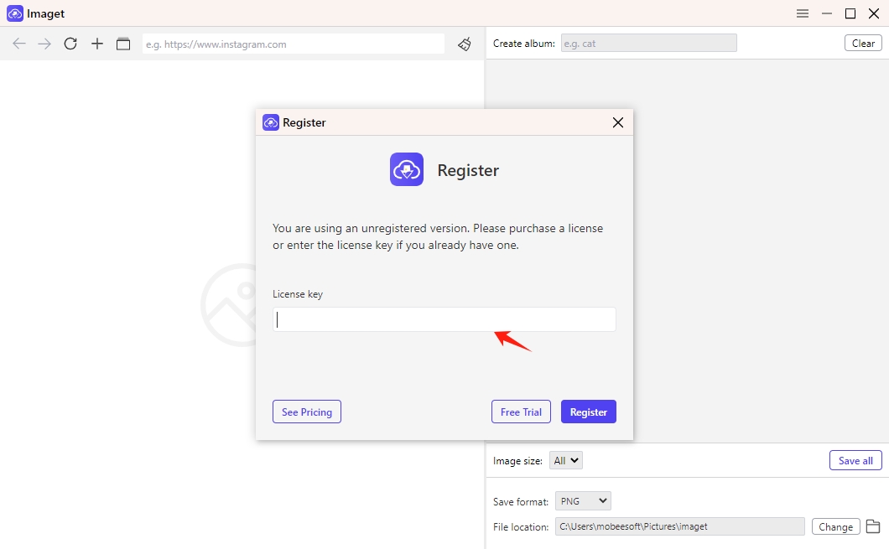The image size is (889, 549).
Task: Start the Free Trial
Action: click(x=521, y=412)
